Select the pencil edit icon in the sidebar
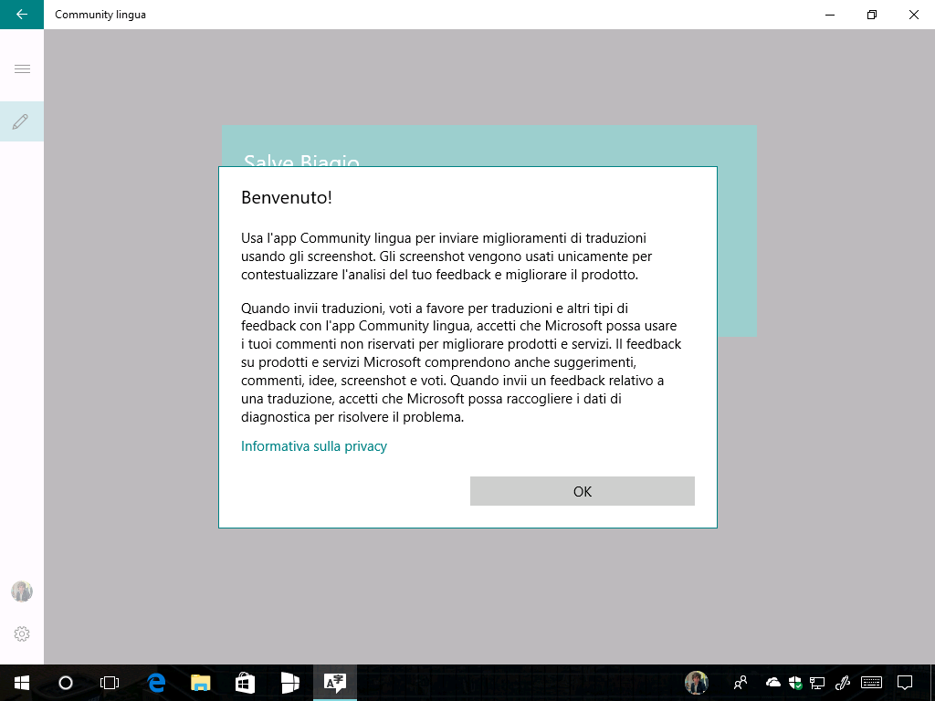 pos(22,121)
